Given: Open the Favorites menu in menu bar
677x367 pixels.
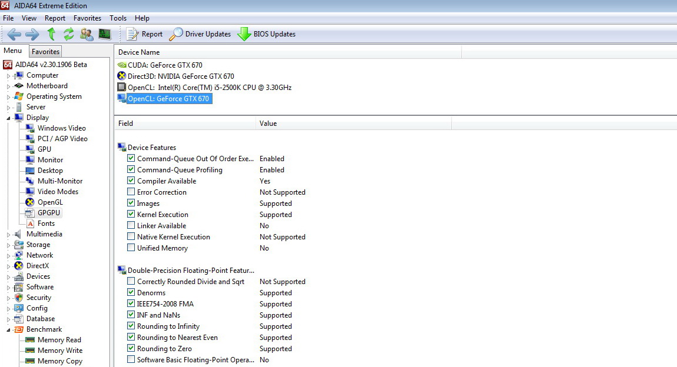Looking at the screenshot, I should tap(87, 18).
